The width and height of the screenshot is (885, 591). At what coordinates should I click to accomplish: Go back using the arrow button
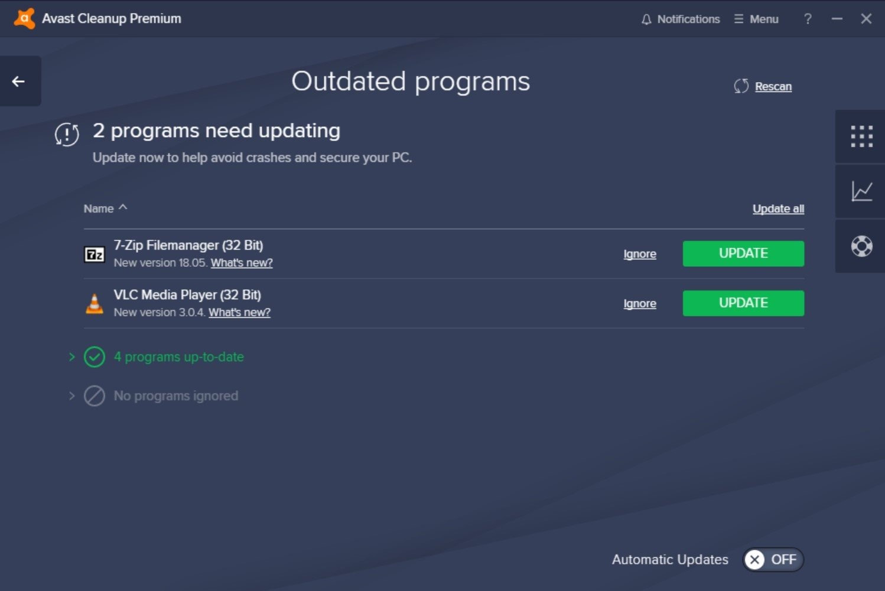tap(18, 81)
